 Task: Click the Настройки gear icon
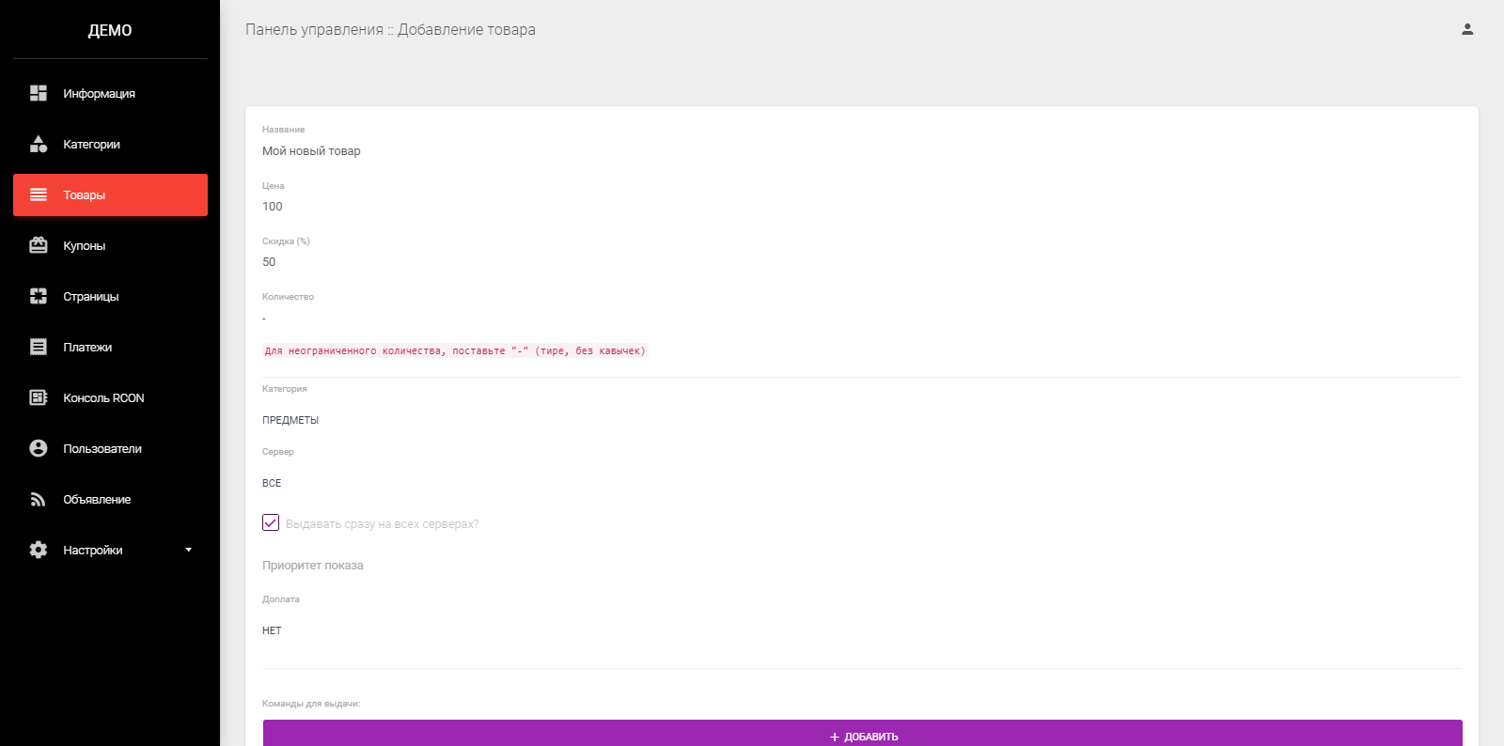coord(39,550)
